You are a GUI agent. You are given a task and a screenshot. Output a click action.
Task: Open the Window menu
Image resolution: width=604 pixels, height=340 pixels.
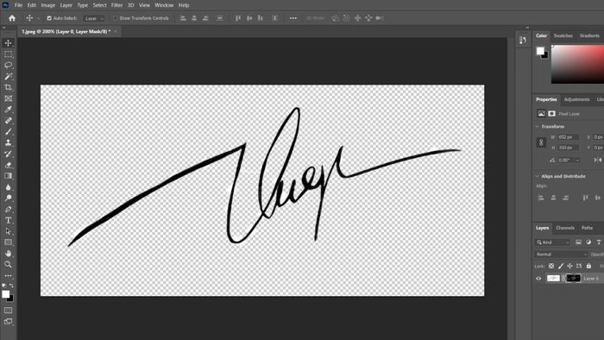point(164,5)
